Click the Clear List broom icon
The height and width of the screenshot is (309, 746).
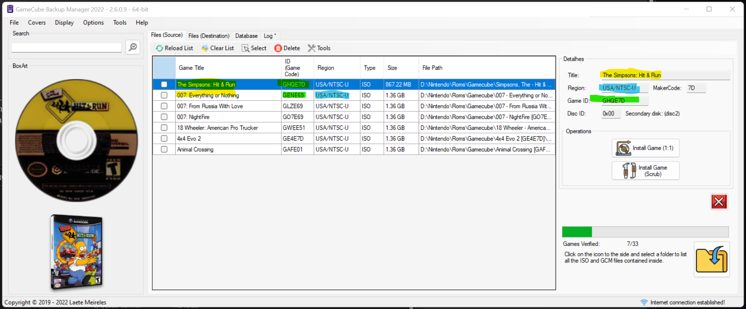[x=205, y=48]
